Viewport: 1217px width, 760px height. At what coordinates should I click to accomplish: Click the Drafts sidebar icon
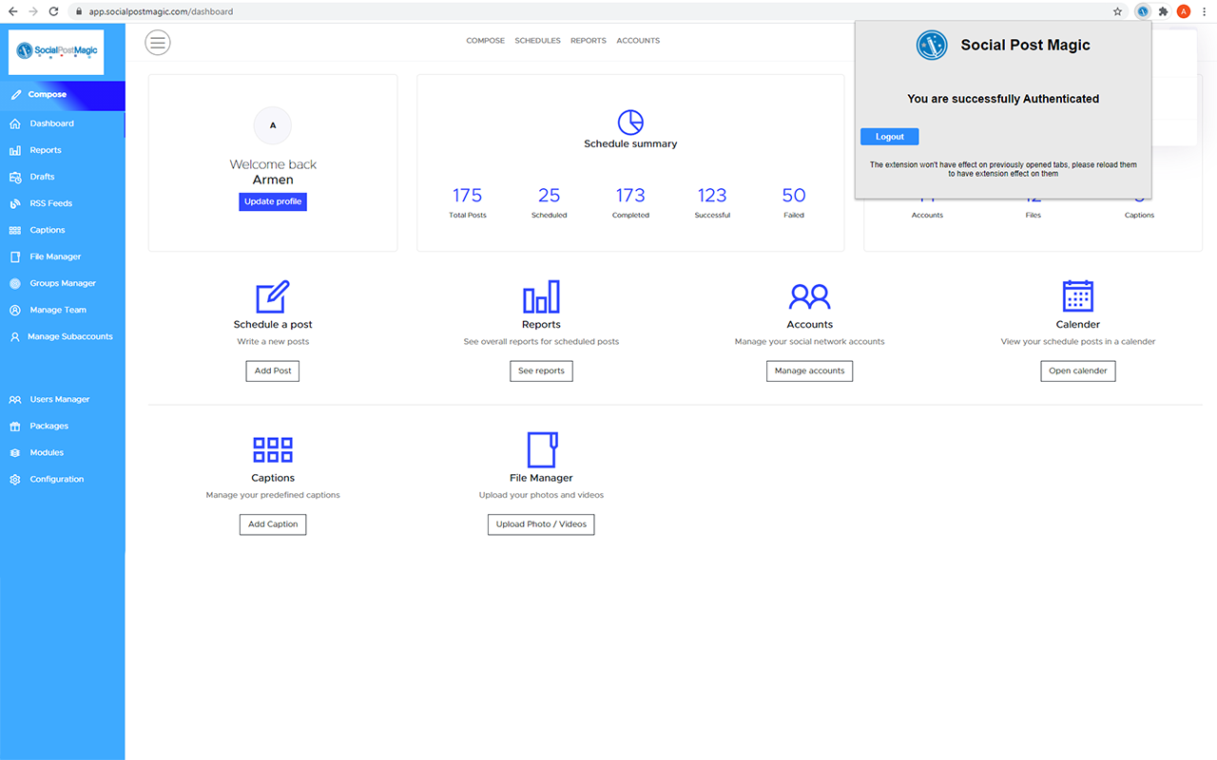click(x=15, y=177)
